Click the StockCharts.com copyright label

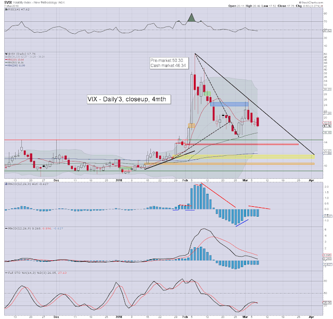point(311,2)
